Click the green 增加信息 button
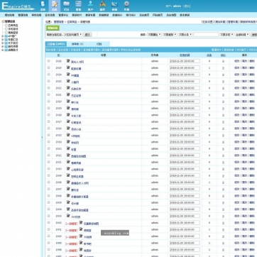 (53, 28)
